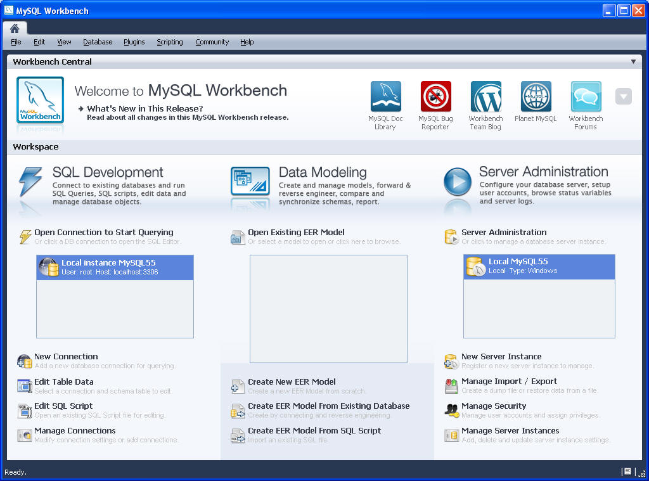The height and width of the screenshot is (481, 649).
Task: Open the Database menu
Action: (98, 42)
